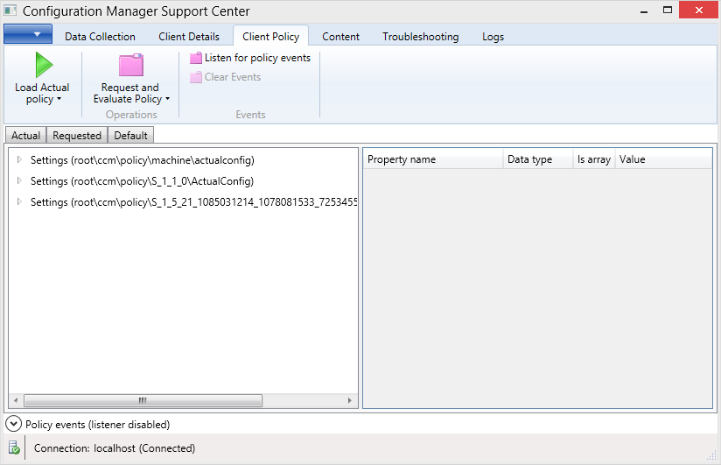Switch to the Data Collection tab
721x465 pixels.
(100, 37)
